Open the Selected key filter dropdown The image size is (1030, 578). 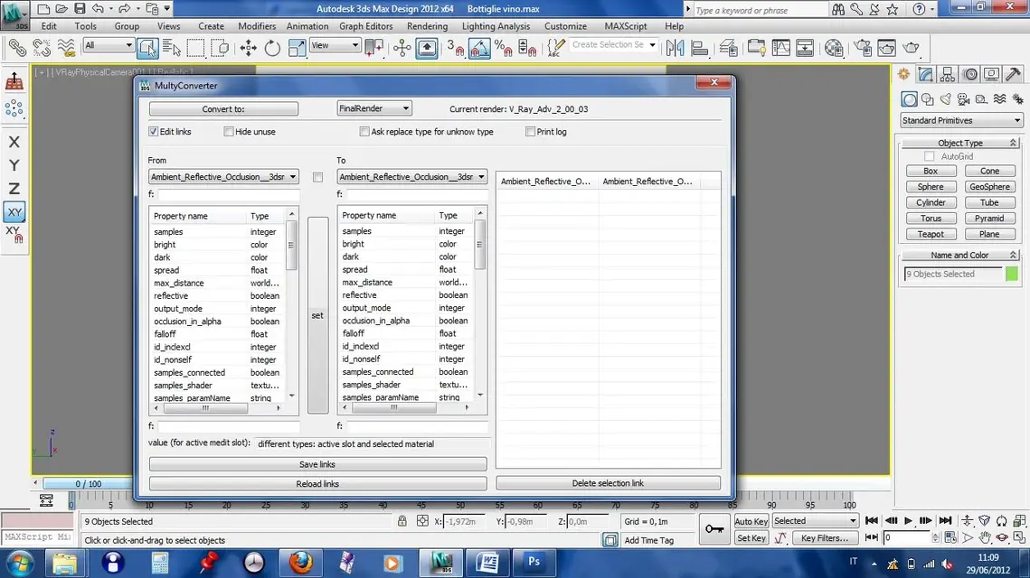pyautogui.click(x=815, y=521)
